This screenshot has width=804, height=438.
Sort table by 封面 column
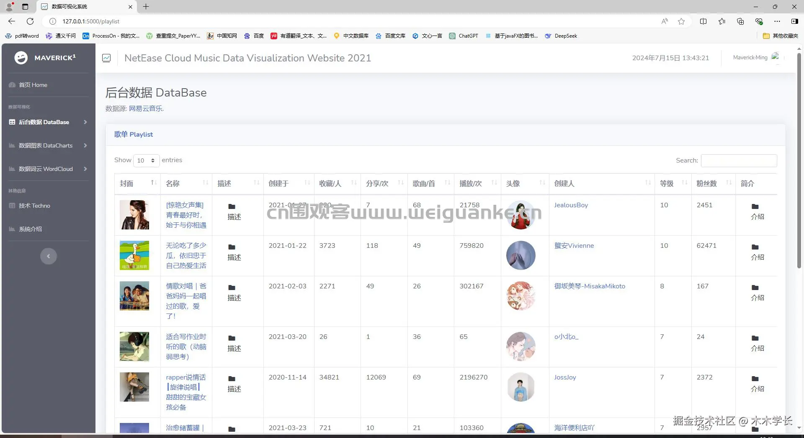pyautogui.click(x=137, y=183)
